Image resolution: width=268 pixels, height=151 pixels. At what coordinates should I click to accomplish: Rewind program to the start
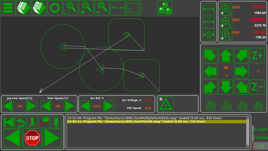tap(9, 122)
